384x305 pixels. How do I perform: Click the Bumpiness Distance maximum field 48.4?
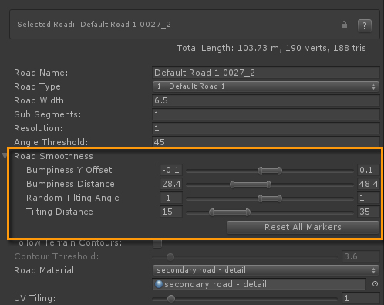click(369, 184)
